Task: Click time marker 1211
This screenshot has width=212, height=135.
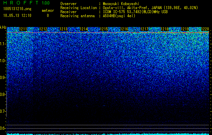Action: pyautogui.click(x=23, y=29)
